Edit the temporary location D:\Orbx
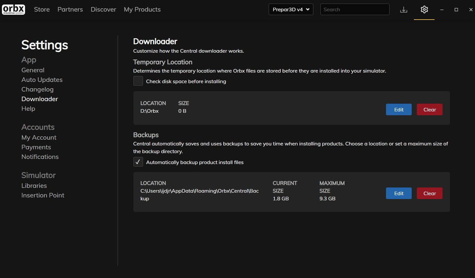This screenshot has height=278, width=475. click(399, 109)
